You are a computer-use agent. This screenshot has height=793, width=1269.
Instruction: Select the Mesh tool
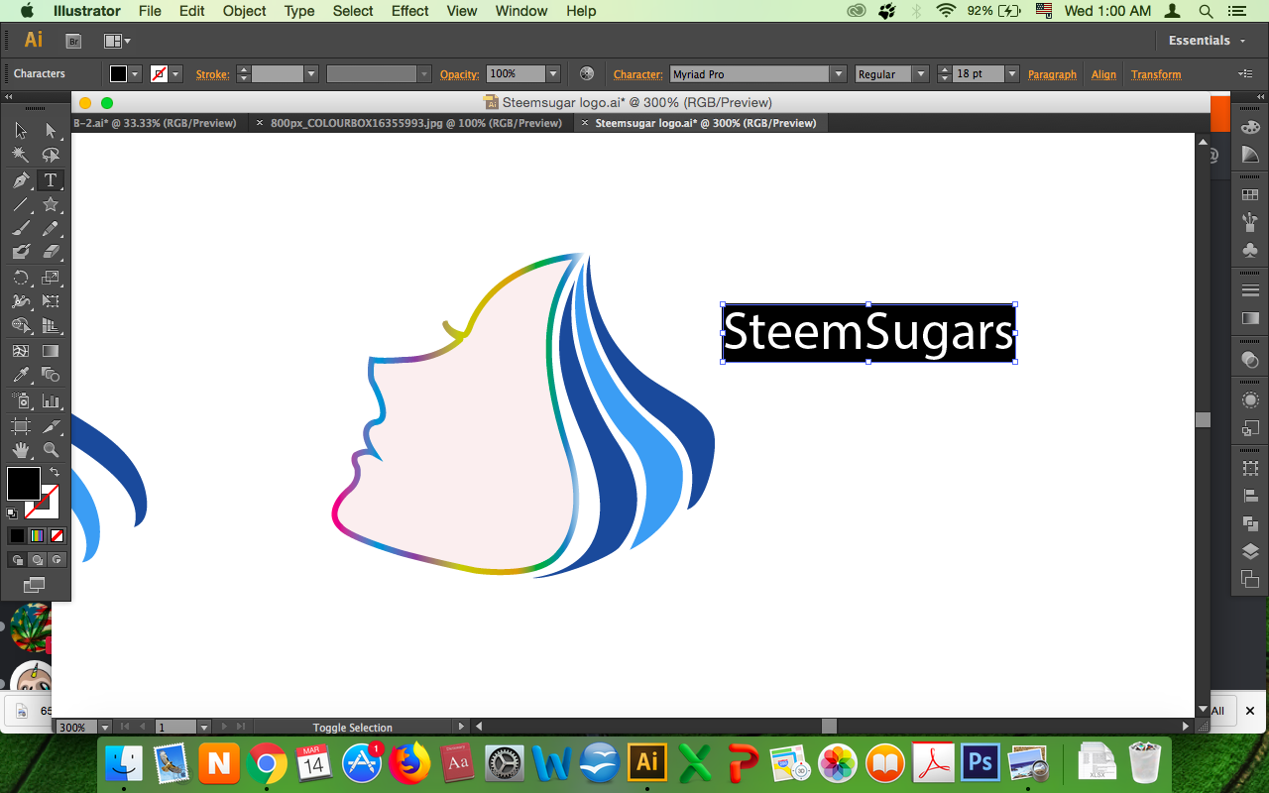click(21, 351)
